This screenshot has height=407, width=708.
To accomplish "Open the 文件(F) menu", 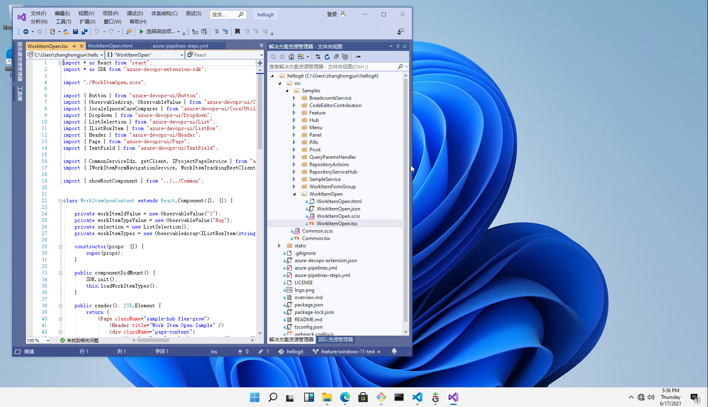I will (38, 14).
